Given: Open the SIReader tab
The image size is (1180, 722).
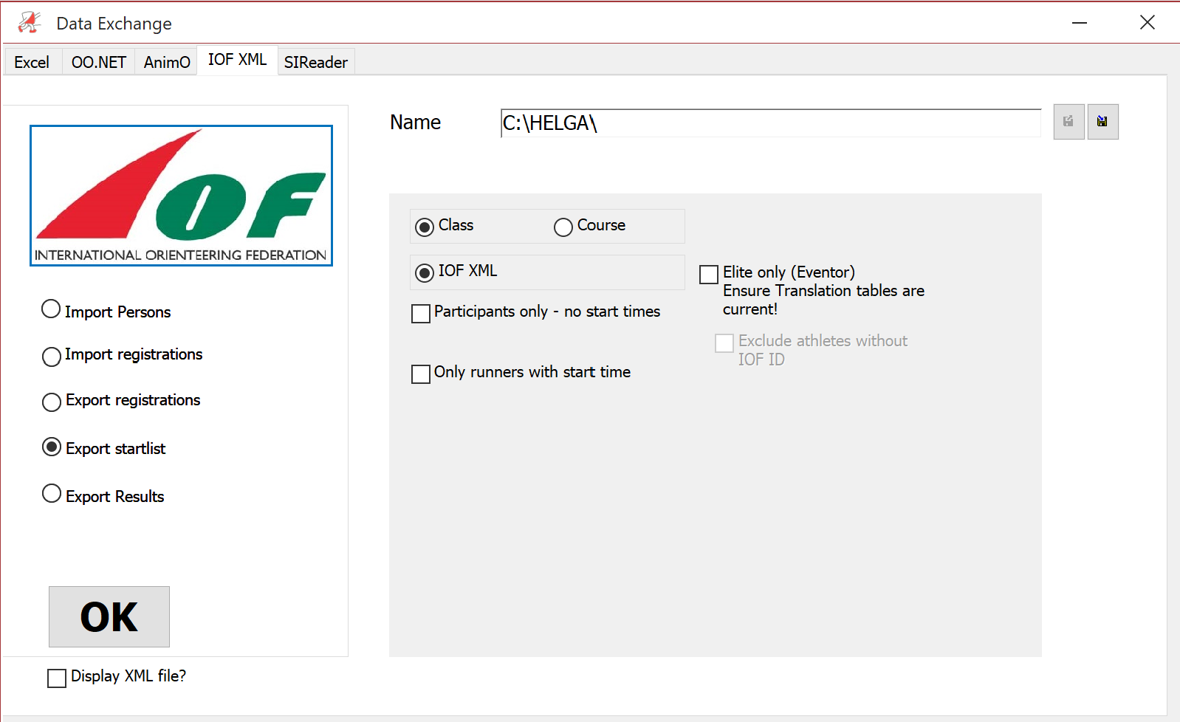Looking at the screenshot, I should (316, 62).
